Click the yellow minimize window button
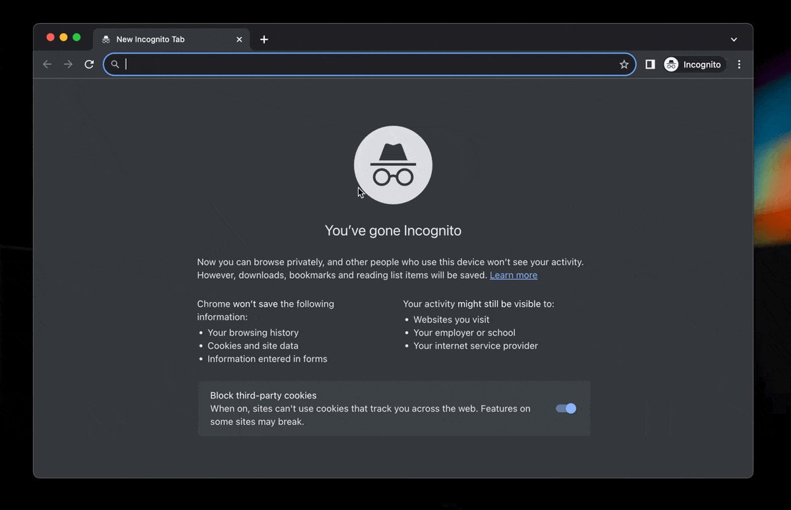Viewport: 791px width, 510px height. coord(63,38)
